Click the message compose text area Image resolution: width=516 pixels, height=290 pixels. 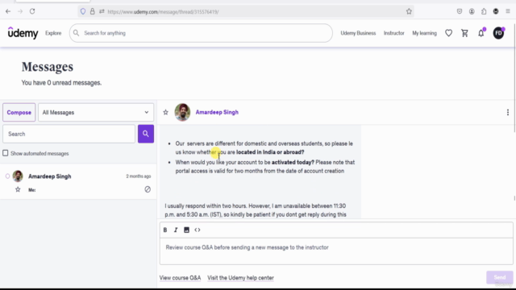(336, 251)
